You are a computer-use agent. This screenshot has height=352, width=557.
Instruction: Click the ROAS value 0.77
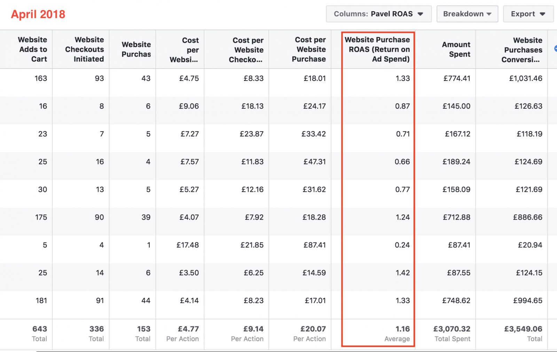(402, 190)
